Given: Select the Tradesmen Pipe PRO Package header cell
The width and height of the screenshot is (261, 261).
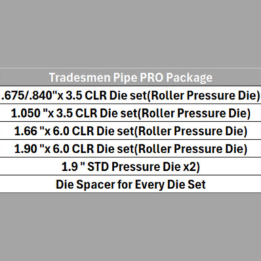Looking at the screenshot, I should pyautogui.click(x=130, y=77).
